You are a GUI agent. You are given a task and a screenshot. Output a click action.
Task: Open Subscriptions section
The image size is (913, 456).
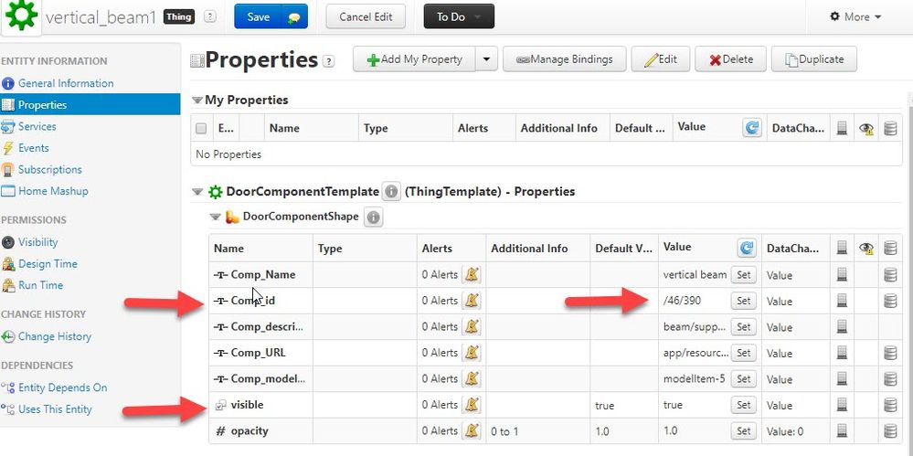(50, 169)
